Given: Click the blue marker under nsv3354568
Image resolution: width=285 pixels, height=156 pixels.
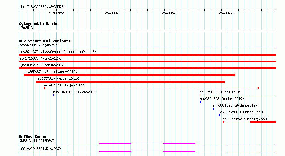Looking at the screenshot, I should pyautogui.click(x=220, y=115).
